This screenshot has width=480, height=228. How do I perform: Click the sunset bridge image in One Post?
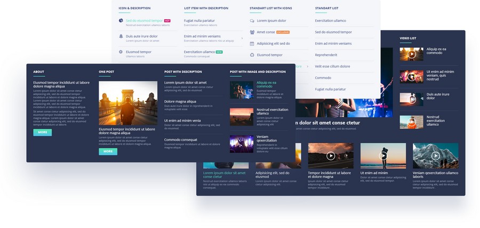128,103
